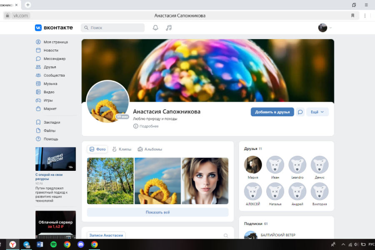Open the woman portrait photo thumbnail
Image resolution: width=375 pixels, height=250 pixels.
click(x=205, y=181)
